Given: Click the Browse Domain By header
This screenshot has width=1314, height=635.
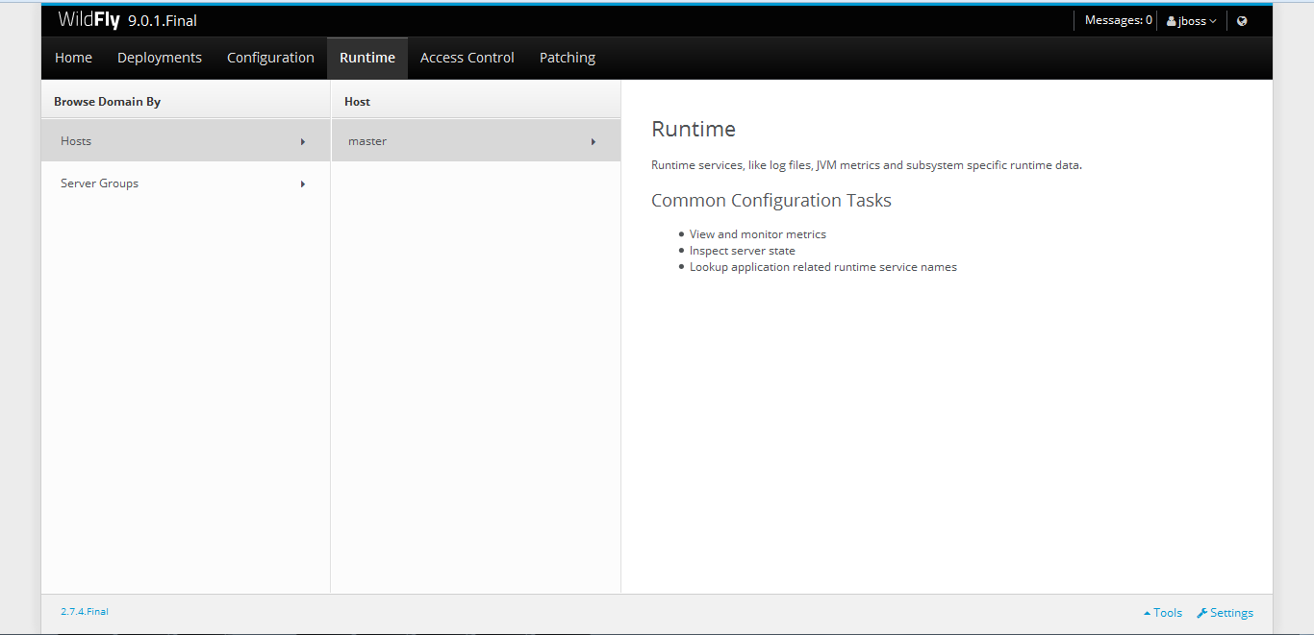Looking at the screenshot, I should pyautogui.click(x=107, y=101).
